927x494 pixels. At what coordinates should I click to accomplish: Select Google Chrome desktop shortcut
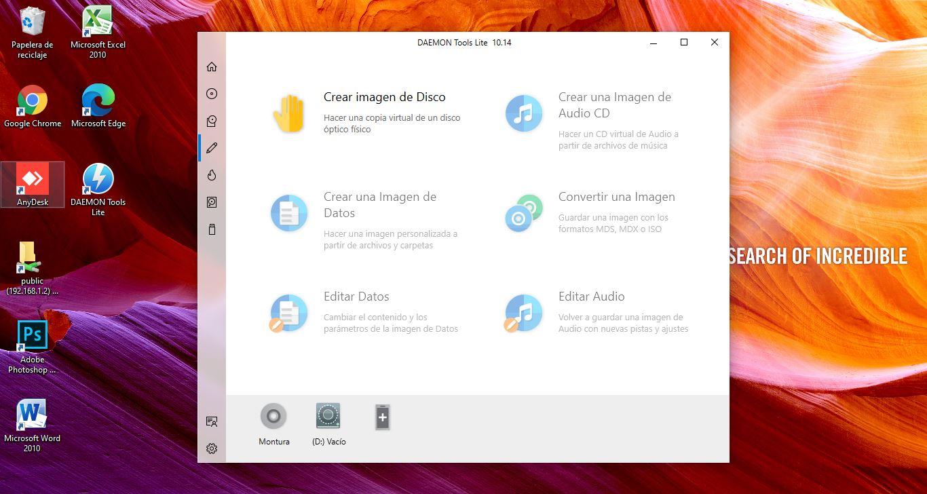pos(32,107)
